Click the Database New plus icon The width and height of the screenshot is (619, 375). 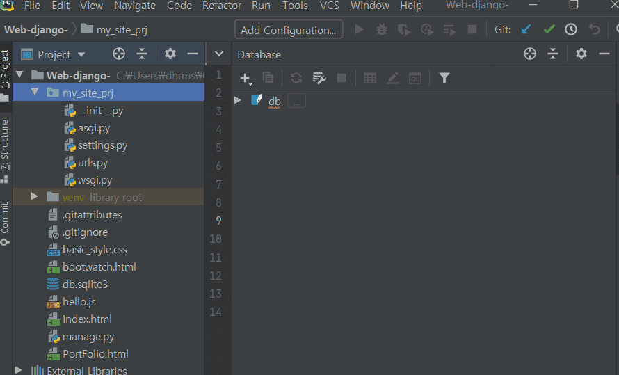pyautogui.click(x=246, y=79)
